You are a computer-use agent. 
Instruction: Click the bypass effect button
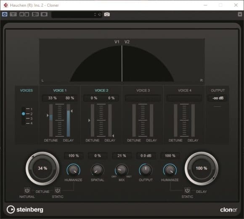(x=13, y=14)
